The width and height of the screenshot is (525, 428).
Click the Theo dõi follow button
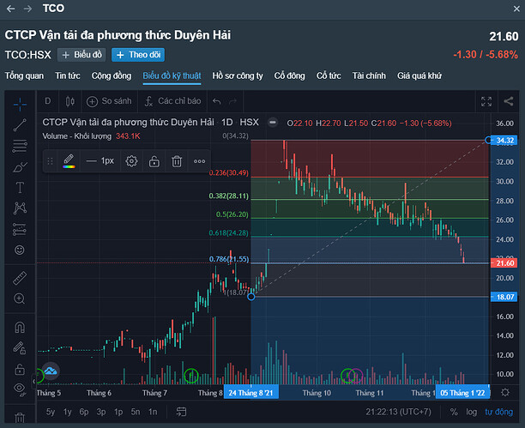click(137, 54)
